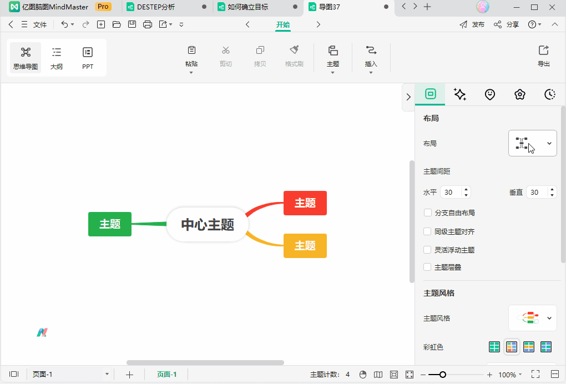Image resolution: width=566 pixels, height=384 pixels.
Task: Open a file via folder icon
Action: coord(117,24)
